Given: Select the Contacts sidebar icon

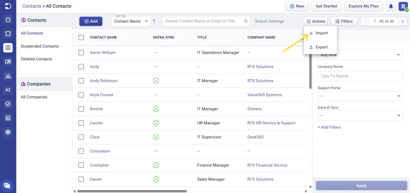Looking at the screenshot, I should click(x=8, y=48).
